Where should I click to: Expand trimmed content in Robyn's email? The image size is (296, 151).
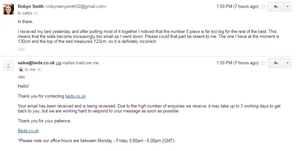point(21,49)
